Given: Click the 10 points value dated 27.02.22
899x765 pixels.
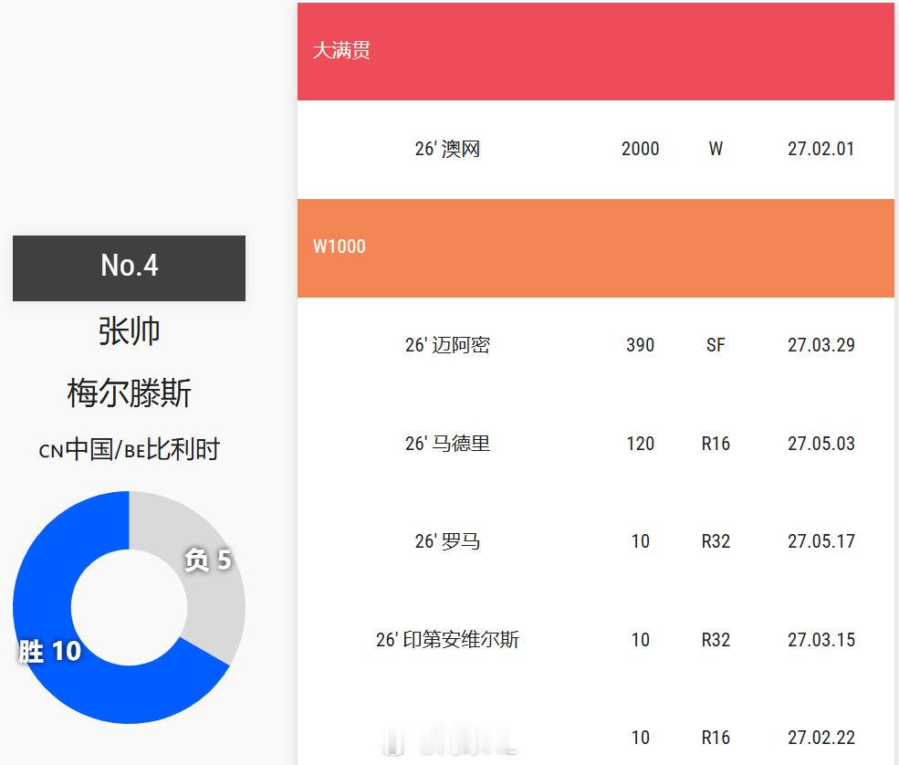Looking at the screenshot, I should coord(641,738).
